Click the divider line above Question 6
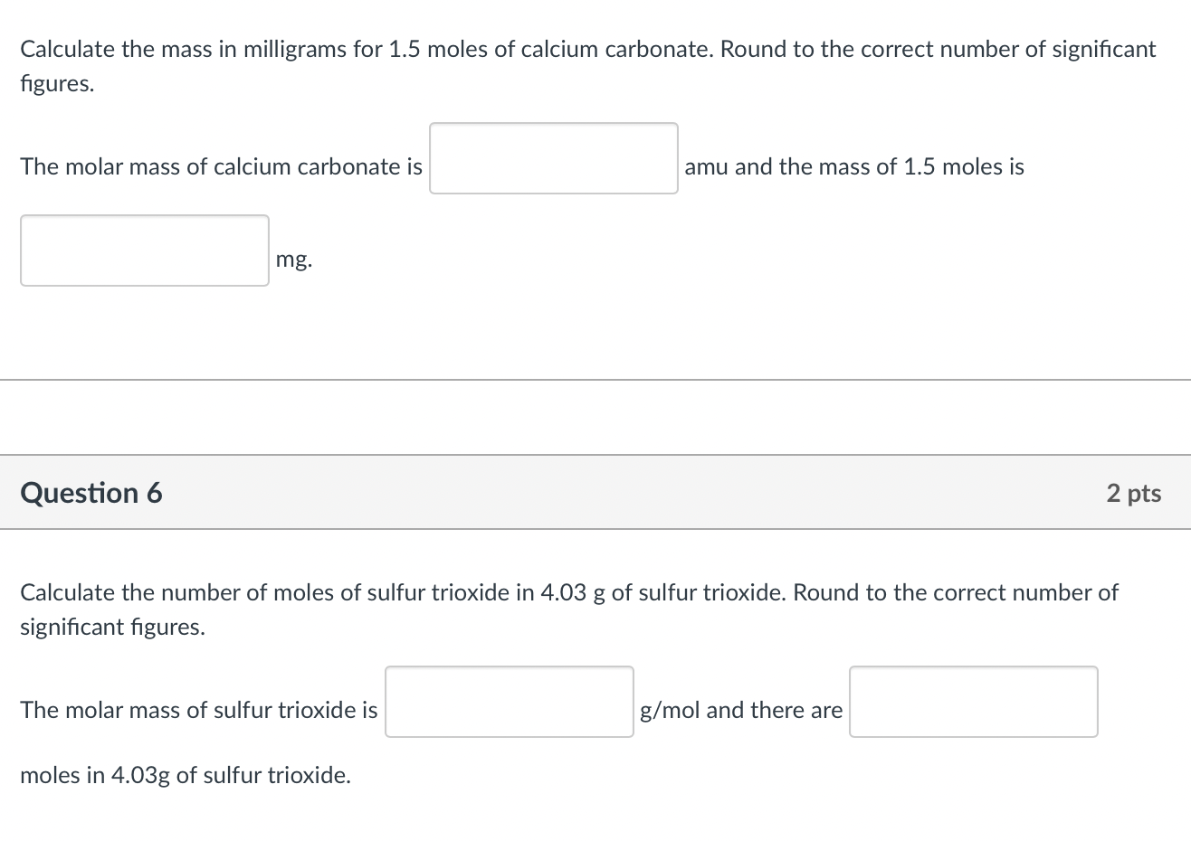 [x=595, y=380]
